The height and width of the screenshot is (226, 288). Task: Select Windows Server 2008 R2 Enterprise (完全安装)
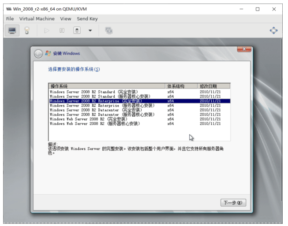coord(139,101)
